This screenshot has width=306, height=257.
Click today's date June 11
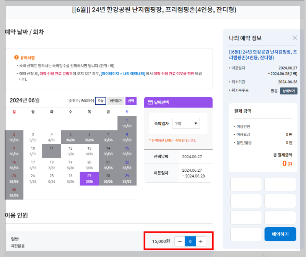[52, 151]
